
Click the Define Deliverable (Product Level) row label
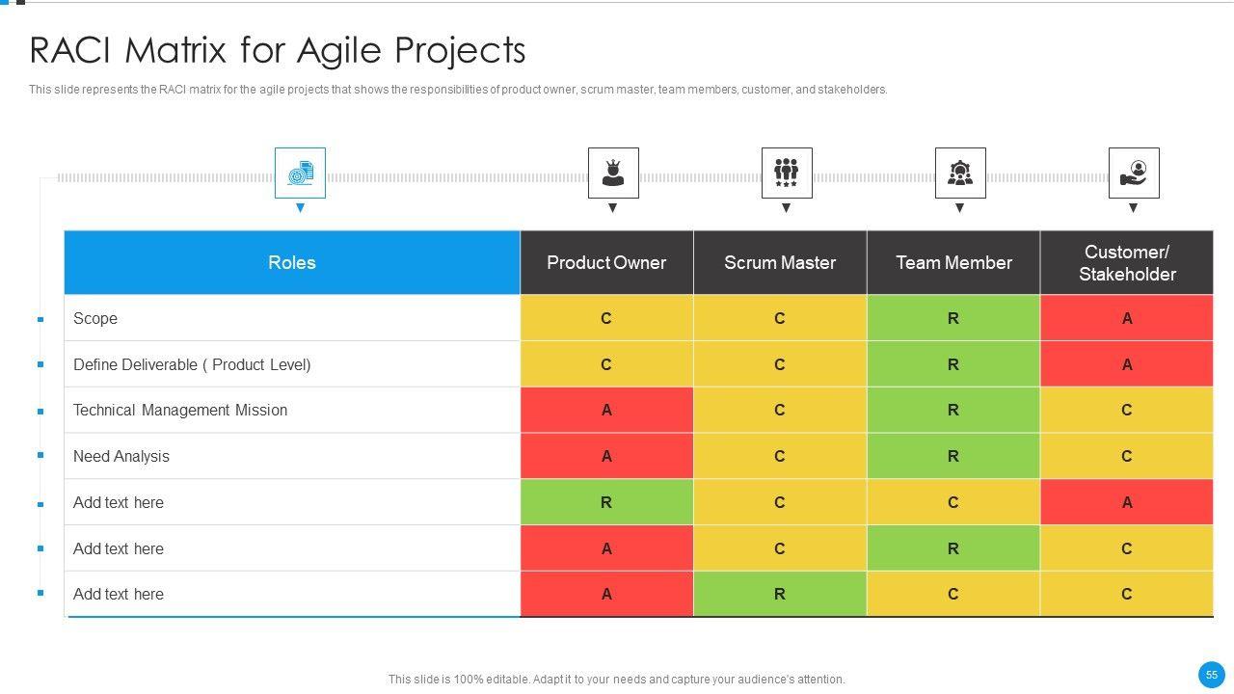click(x=192, y=364)
